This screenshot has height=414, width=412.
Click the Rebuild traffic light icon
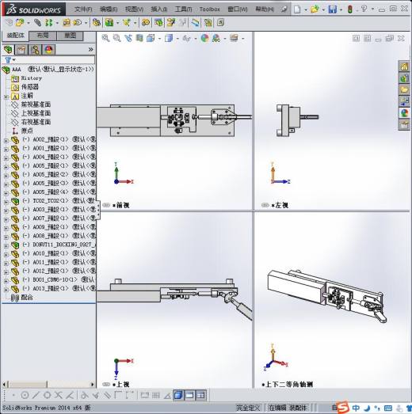pos(350,9)
